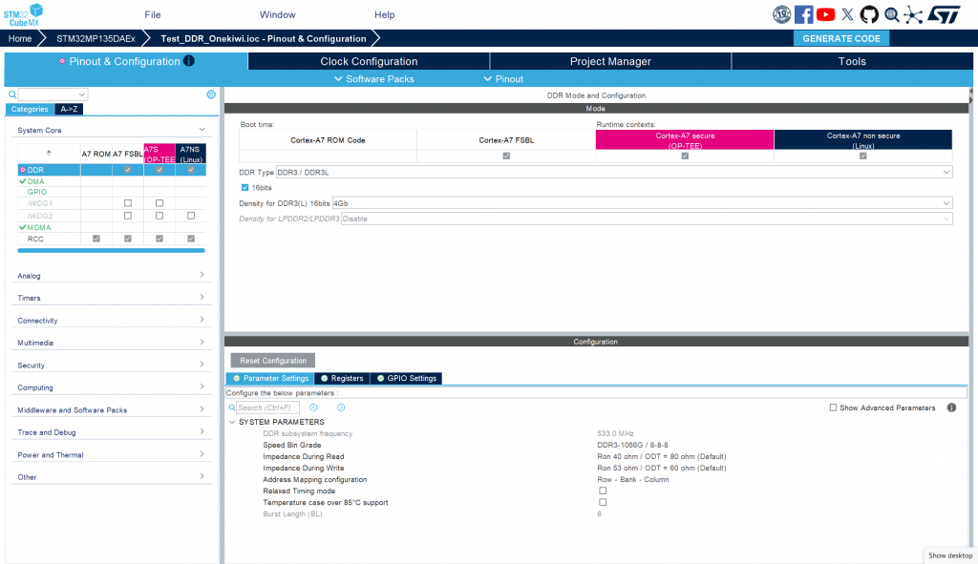
Task: Click the GENERATE CODE button
Action: [x=840, y=38]
